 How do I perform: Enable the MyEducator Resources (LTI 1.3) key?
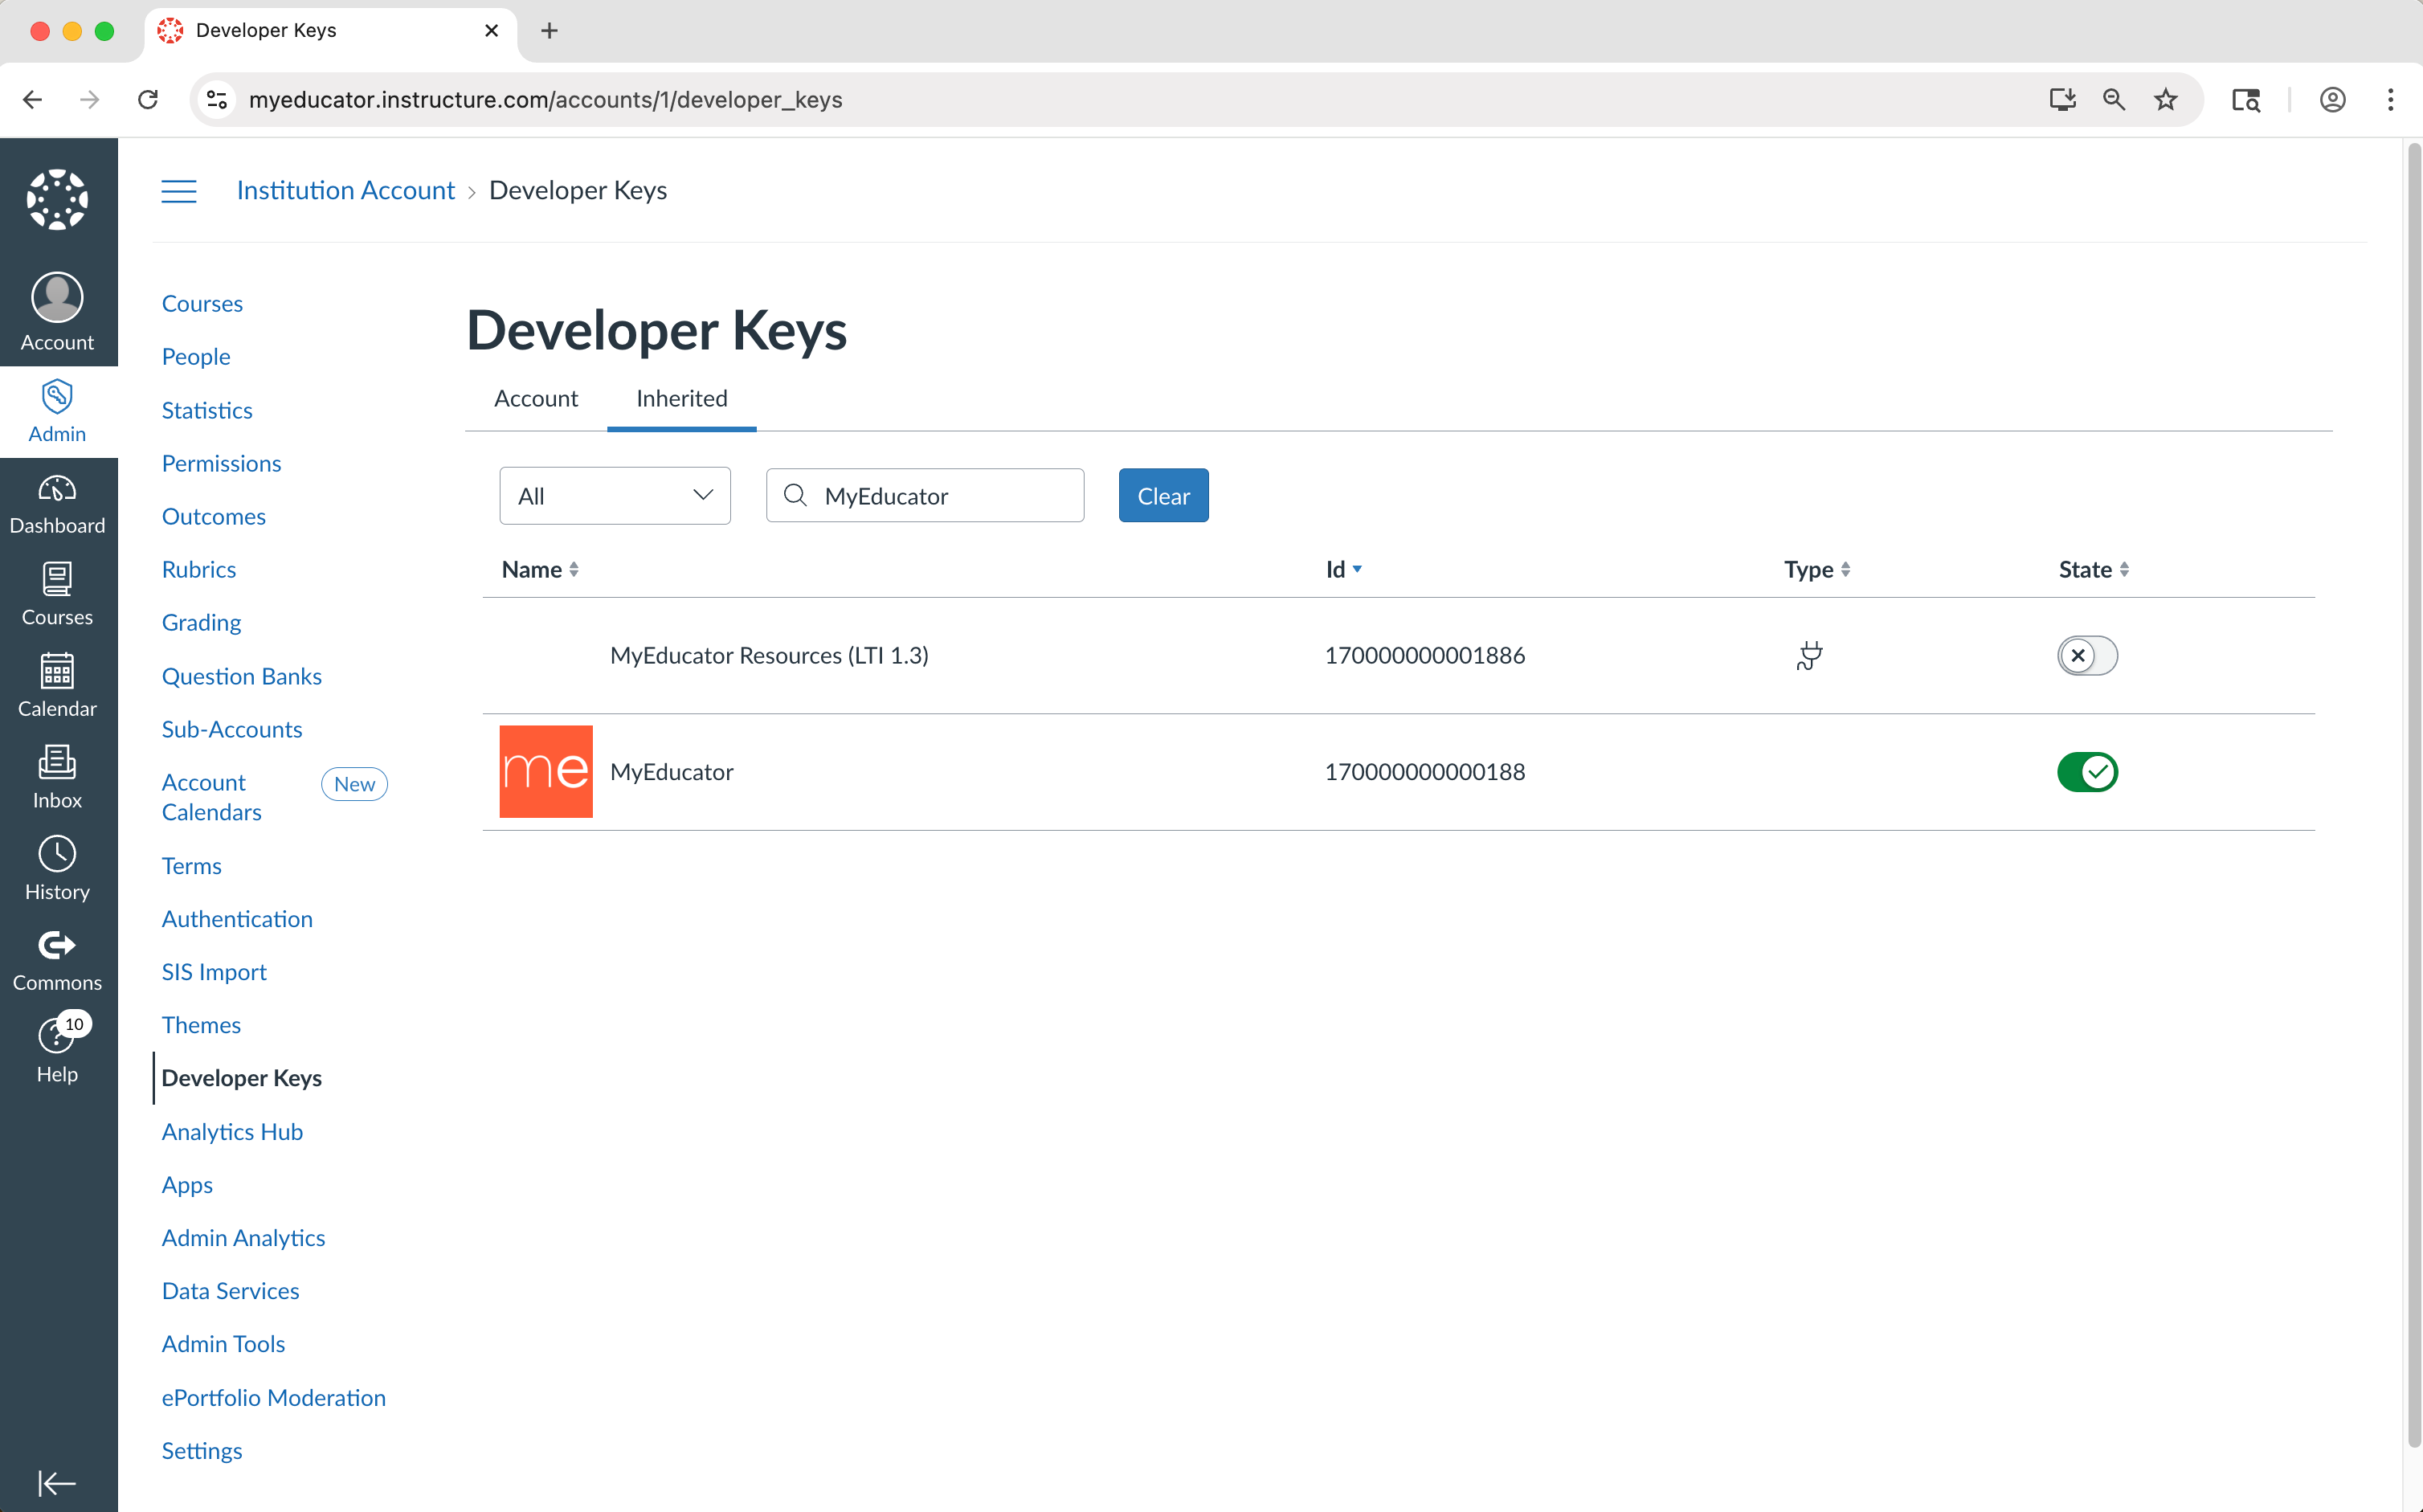click(x=2087, y=655)
